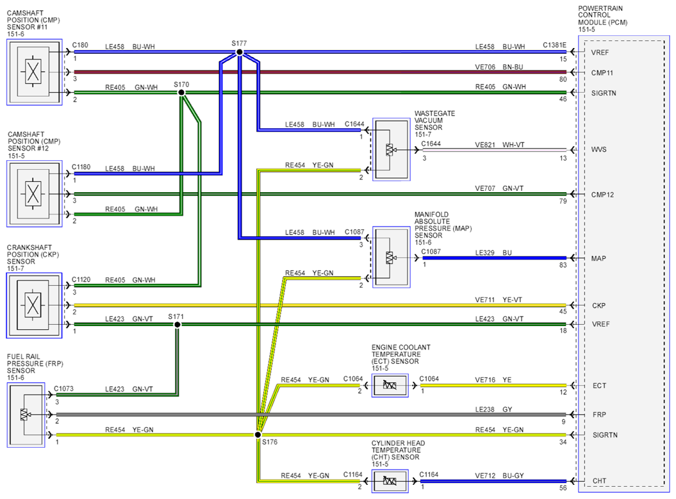Click the C1381E connector label
Screen dimensions: 676x499
pos(554,45)
